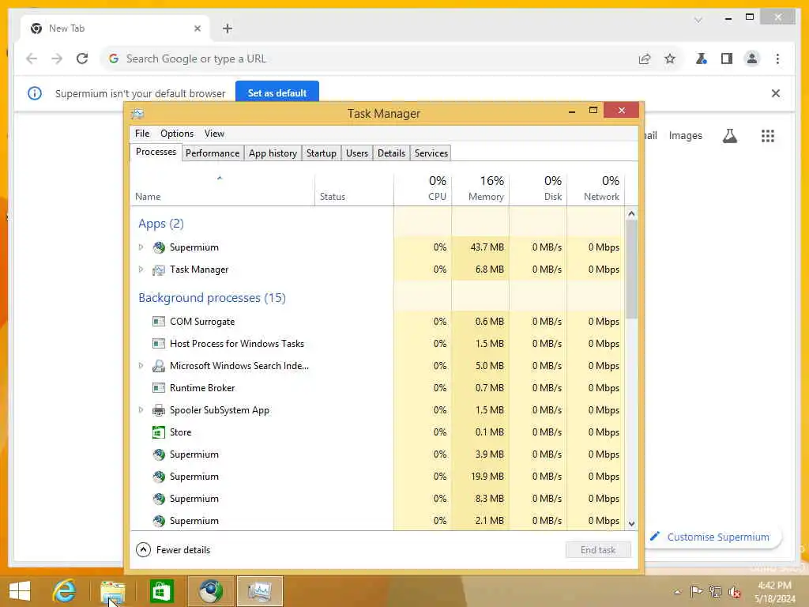Click the End task button
The height and width of the screenshot is (607, 809).
click(598, 550)
